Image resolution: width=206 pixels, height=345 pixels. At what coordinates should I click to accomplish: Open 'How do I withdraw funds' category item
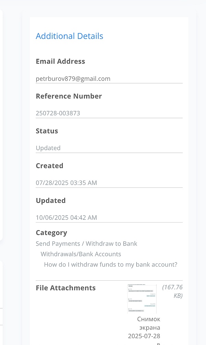click(111, 265)
